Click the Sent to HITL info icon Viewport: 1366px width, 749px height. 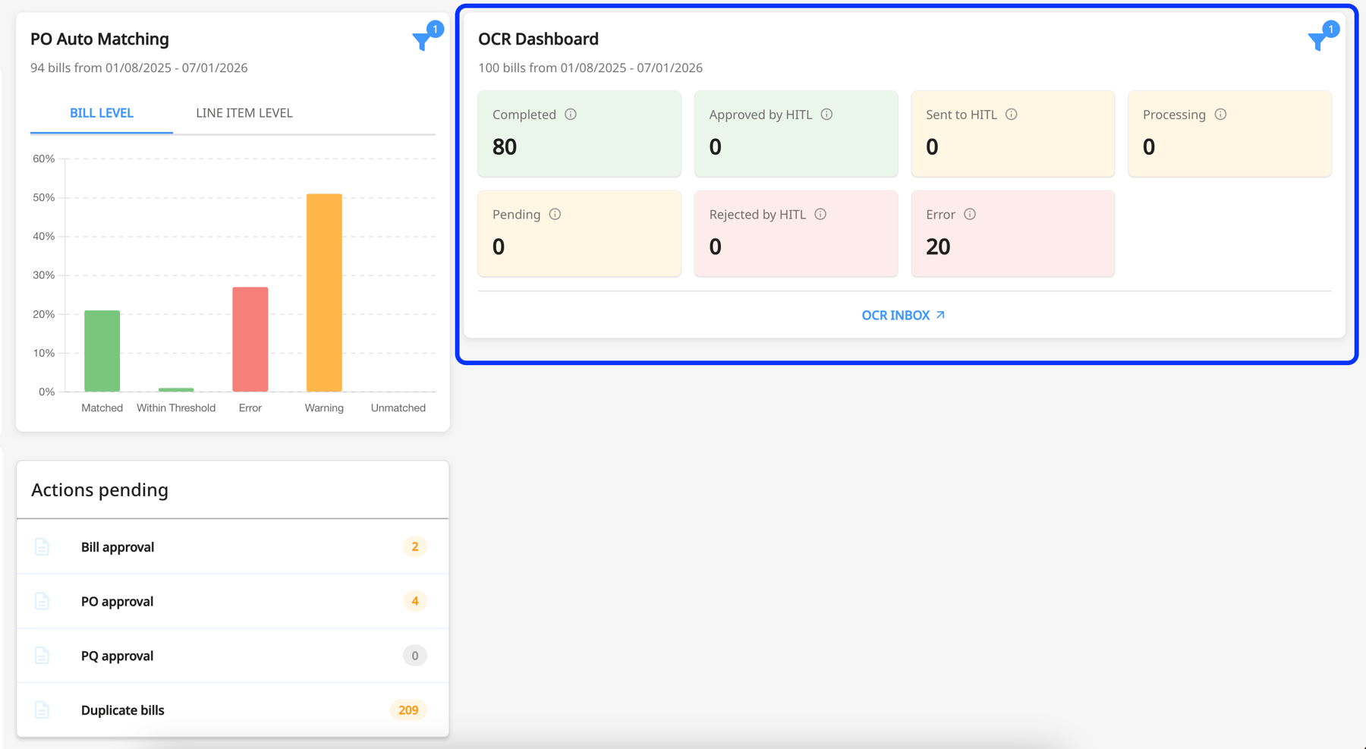tap(1012, 115)
